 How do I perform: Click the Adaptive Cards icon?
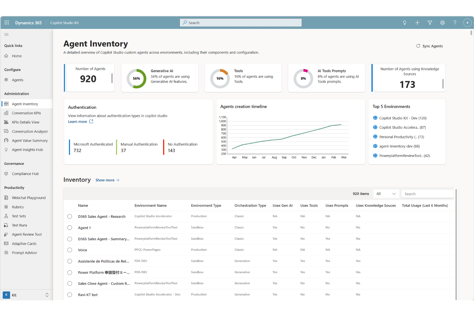point(6,243)
